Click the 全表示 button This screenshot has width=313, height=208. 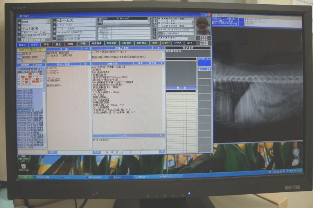click(x=34, y=45)
